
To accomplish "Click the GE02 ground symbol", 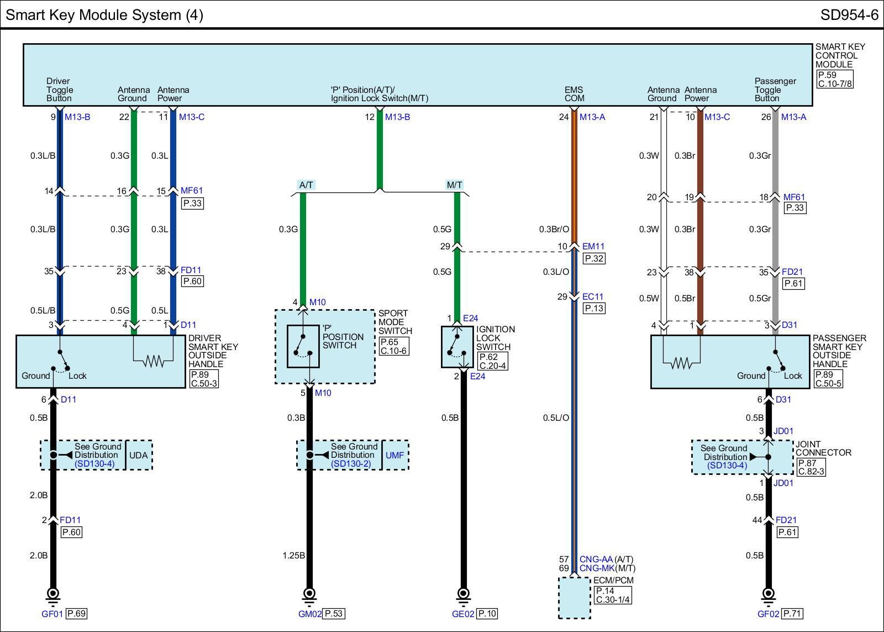I will coord(464,595).
